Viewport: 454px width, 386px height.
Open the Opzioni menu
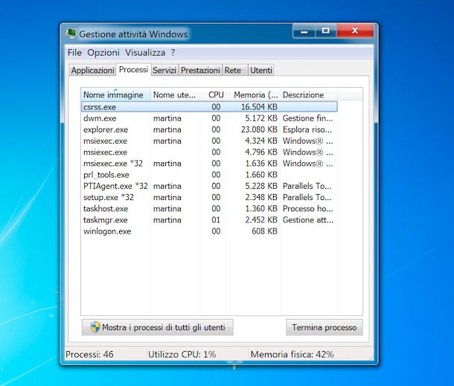pos(103,53)
